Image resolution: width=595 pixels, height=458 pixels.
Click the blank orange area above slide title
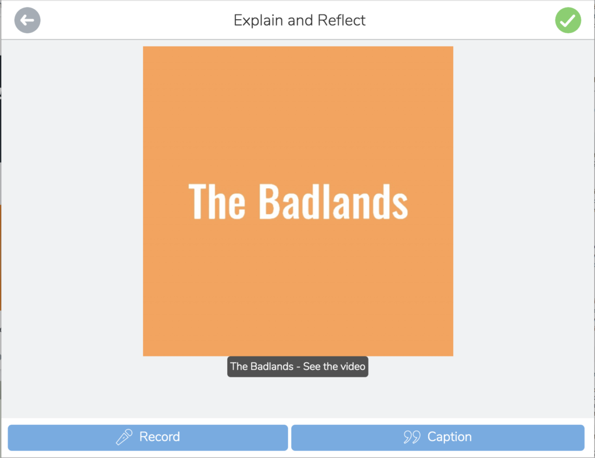click(297, 104)
